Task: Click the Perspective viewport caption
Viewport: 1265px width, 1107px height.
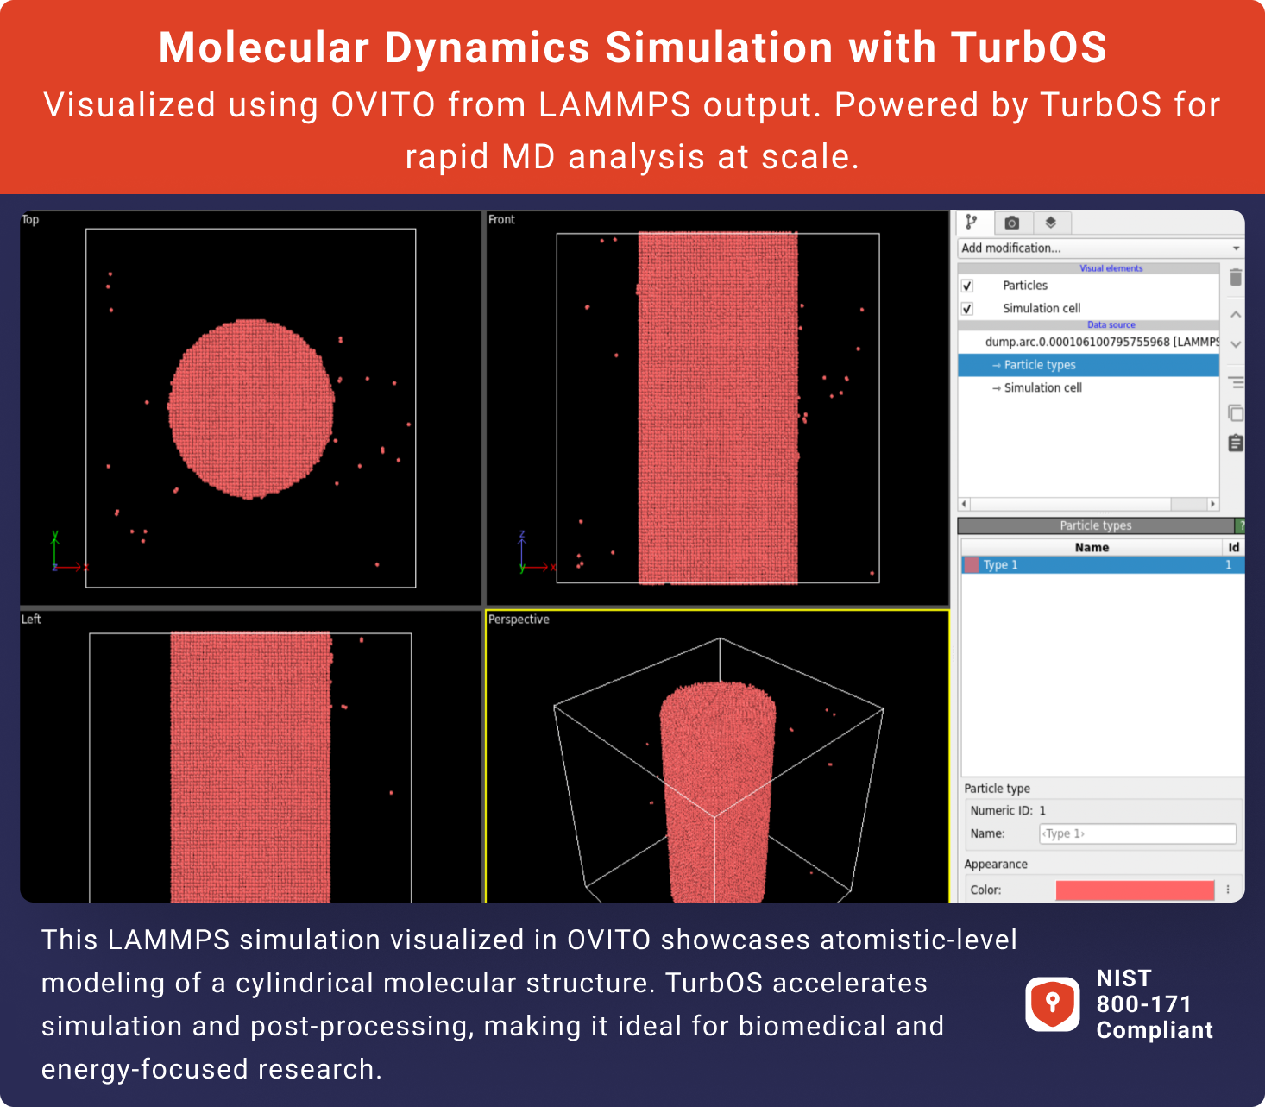Action: (519, 620)
